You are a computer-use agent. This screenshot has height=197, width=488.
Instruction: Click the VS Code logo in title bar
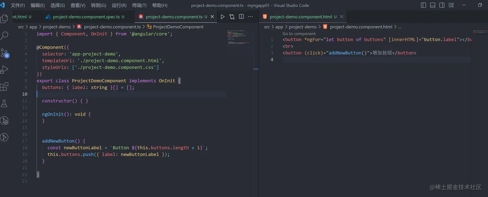pos(2,5)
